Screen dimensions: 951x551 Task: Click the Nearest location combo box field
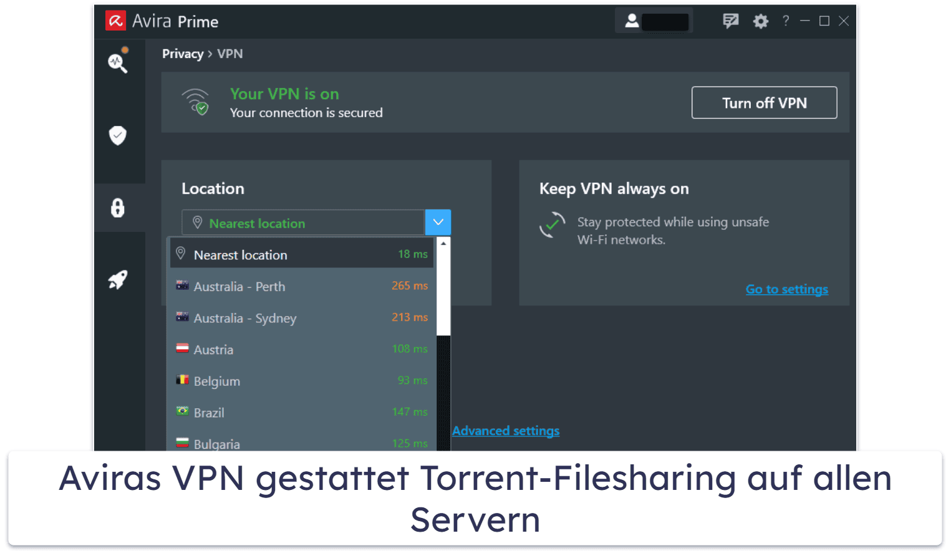click(303, 223)
